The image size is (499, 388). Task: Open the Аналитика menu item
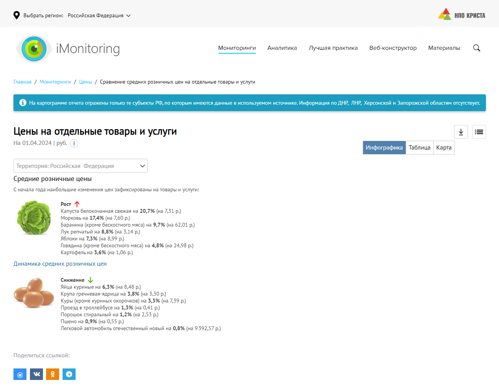coord(282,48)
